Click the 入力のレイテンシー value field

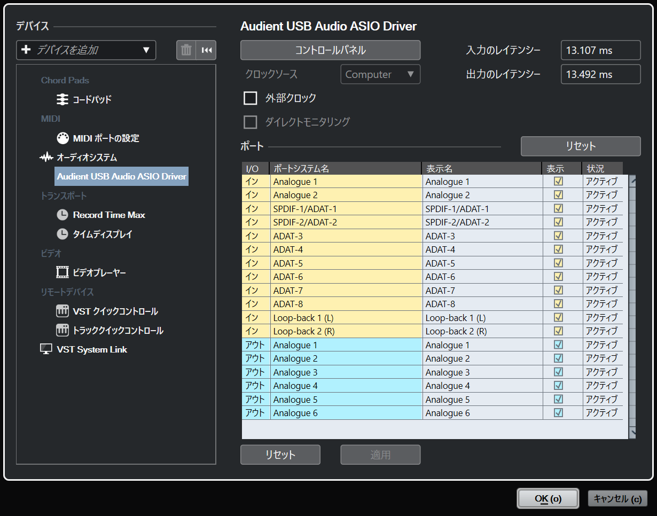(x=601, y=50)
